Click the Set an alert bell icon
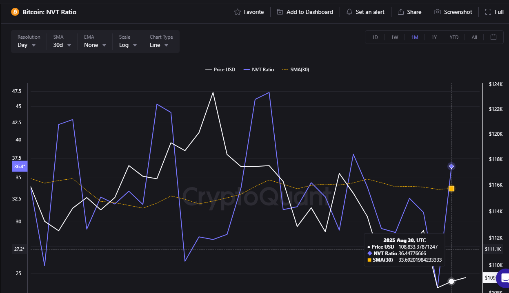This screenshot has height=293, width=509. coord(349,12)
